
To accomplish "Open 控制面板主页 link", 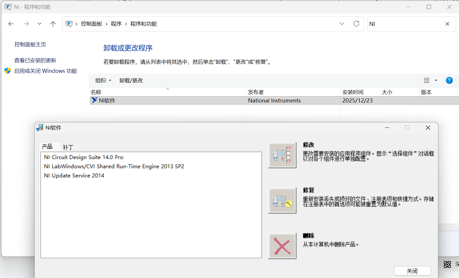I will click(30, 45).
